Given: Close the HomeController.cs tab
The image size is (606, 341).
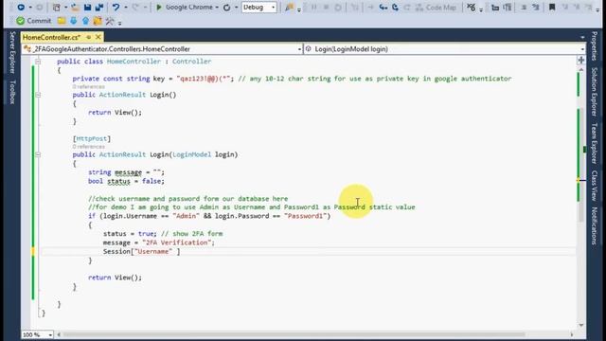Looking at the screenshot, I should [x=98, y=37].
